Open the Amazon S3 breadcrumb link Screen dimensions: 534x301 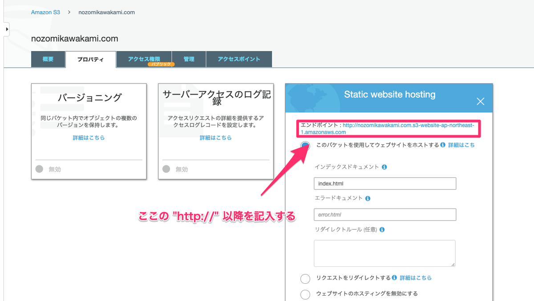pos(45,12)
